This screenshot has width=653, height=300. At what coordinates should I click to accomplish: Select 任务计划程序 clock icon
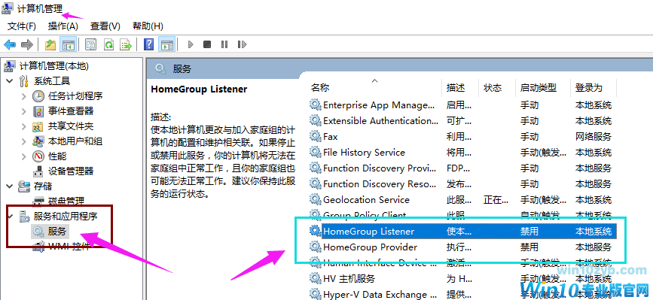tap(38, 96)
